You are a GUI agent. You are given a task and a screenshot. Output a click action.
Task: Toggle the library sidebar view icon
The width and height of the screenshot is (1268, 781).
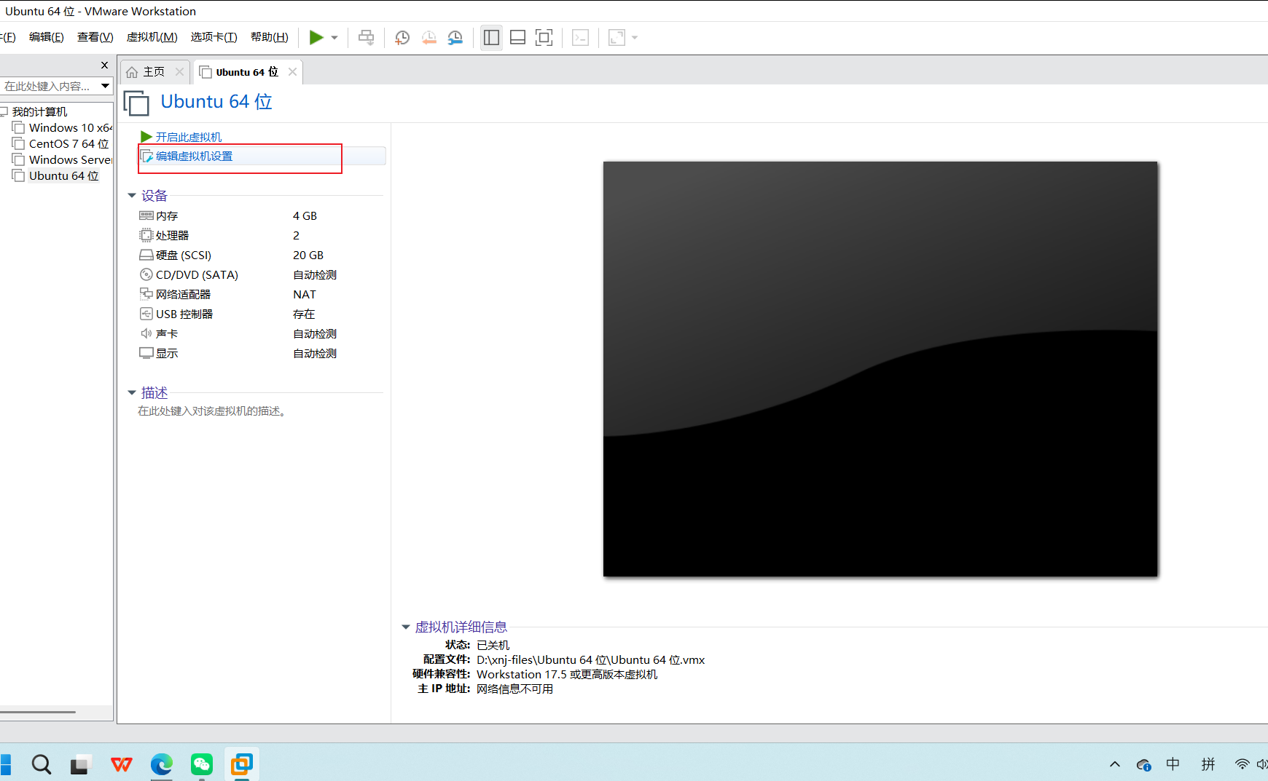(492, 38)
